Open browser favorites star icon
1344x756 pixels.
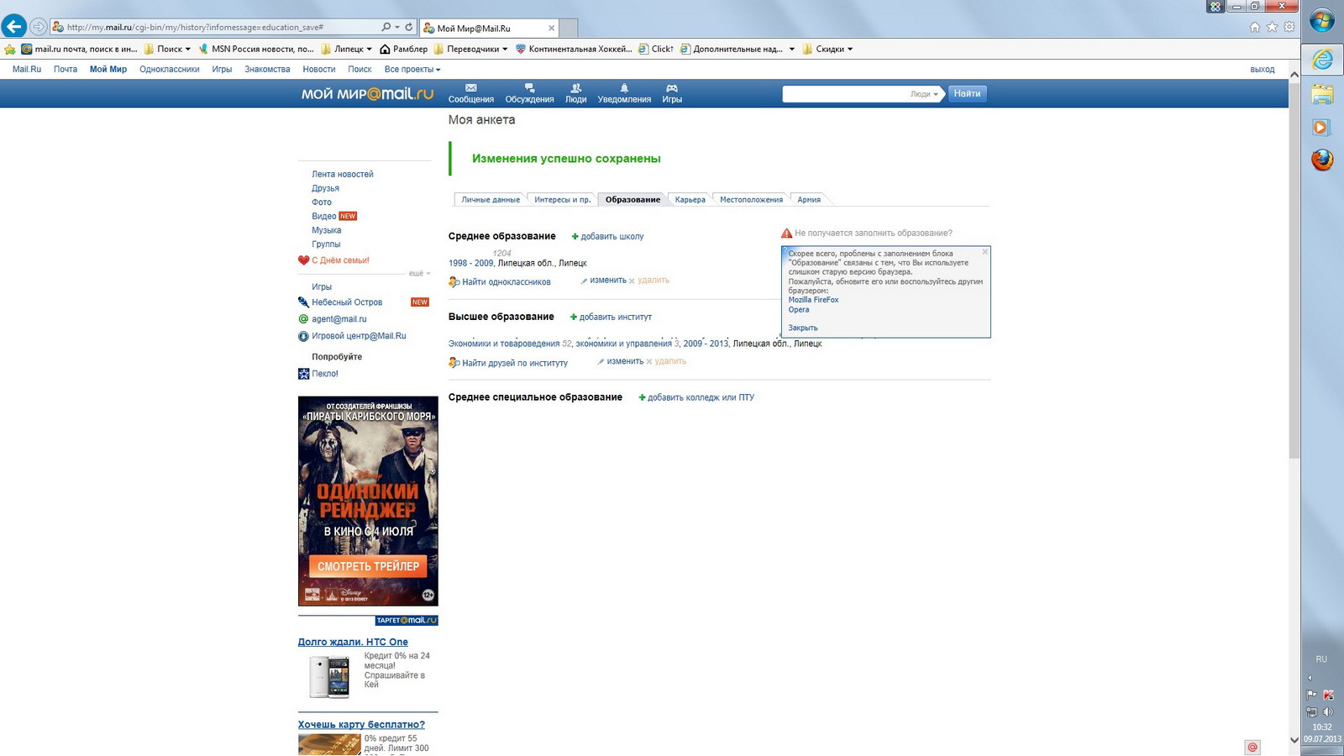point(1272,27)
